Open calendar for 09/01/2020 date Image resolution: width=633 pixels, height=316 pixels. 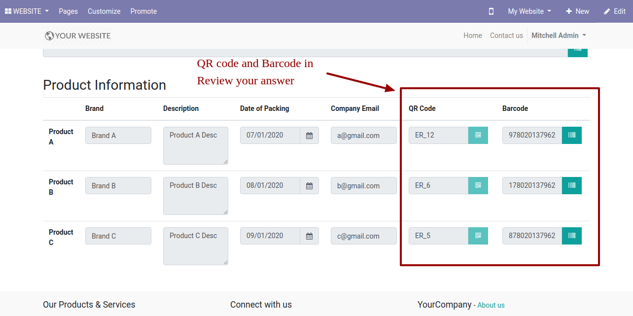click(310, 236)
